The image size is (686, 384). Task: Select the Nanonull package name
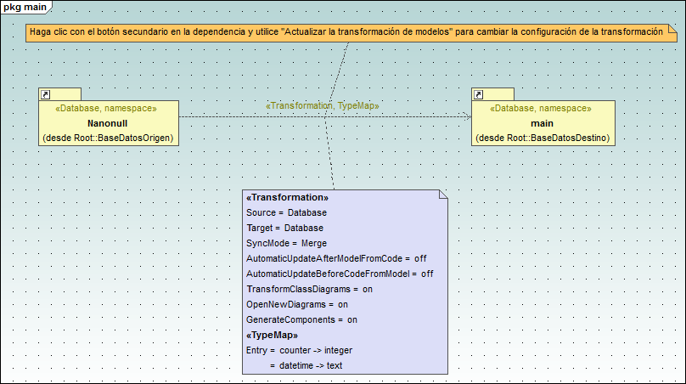(107, 123)
